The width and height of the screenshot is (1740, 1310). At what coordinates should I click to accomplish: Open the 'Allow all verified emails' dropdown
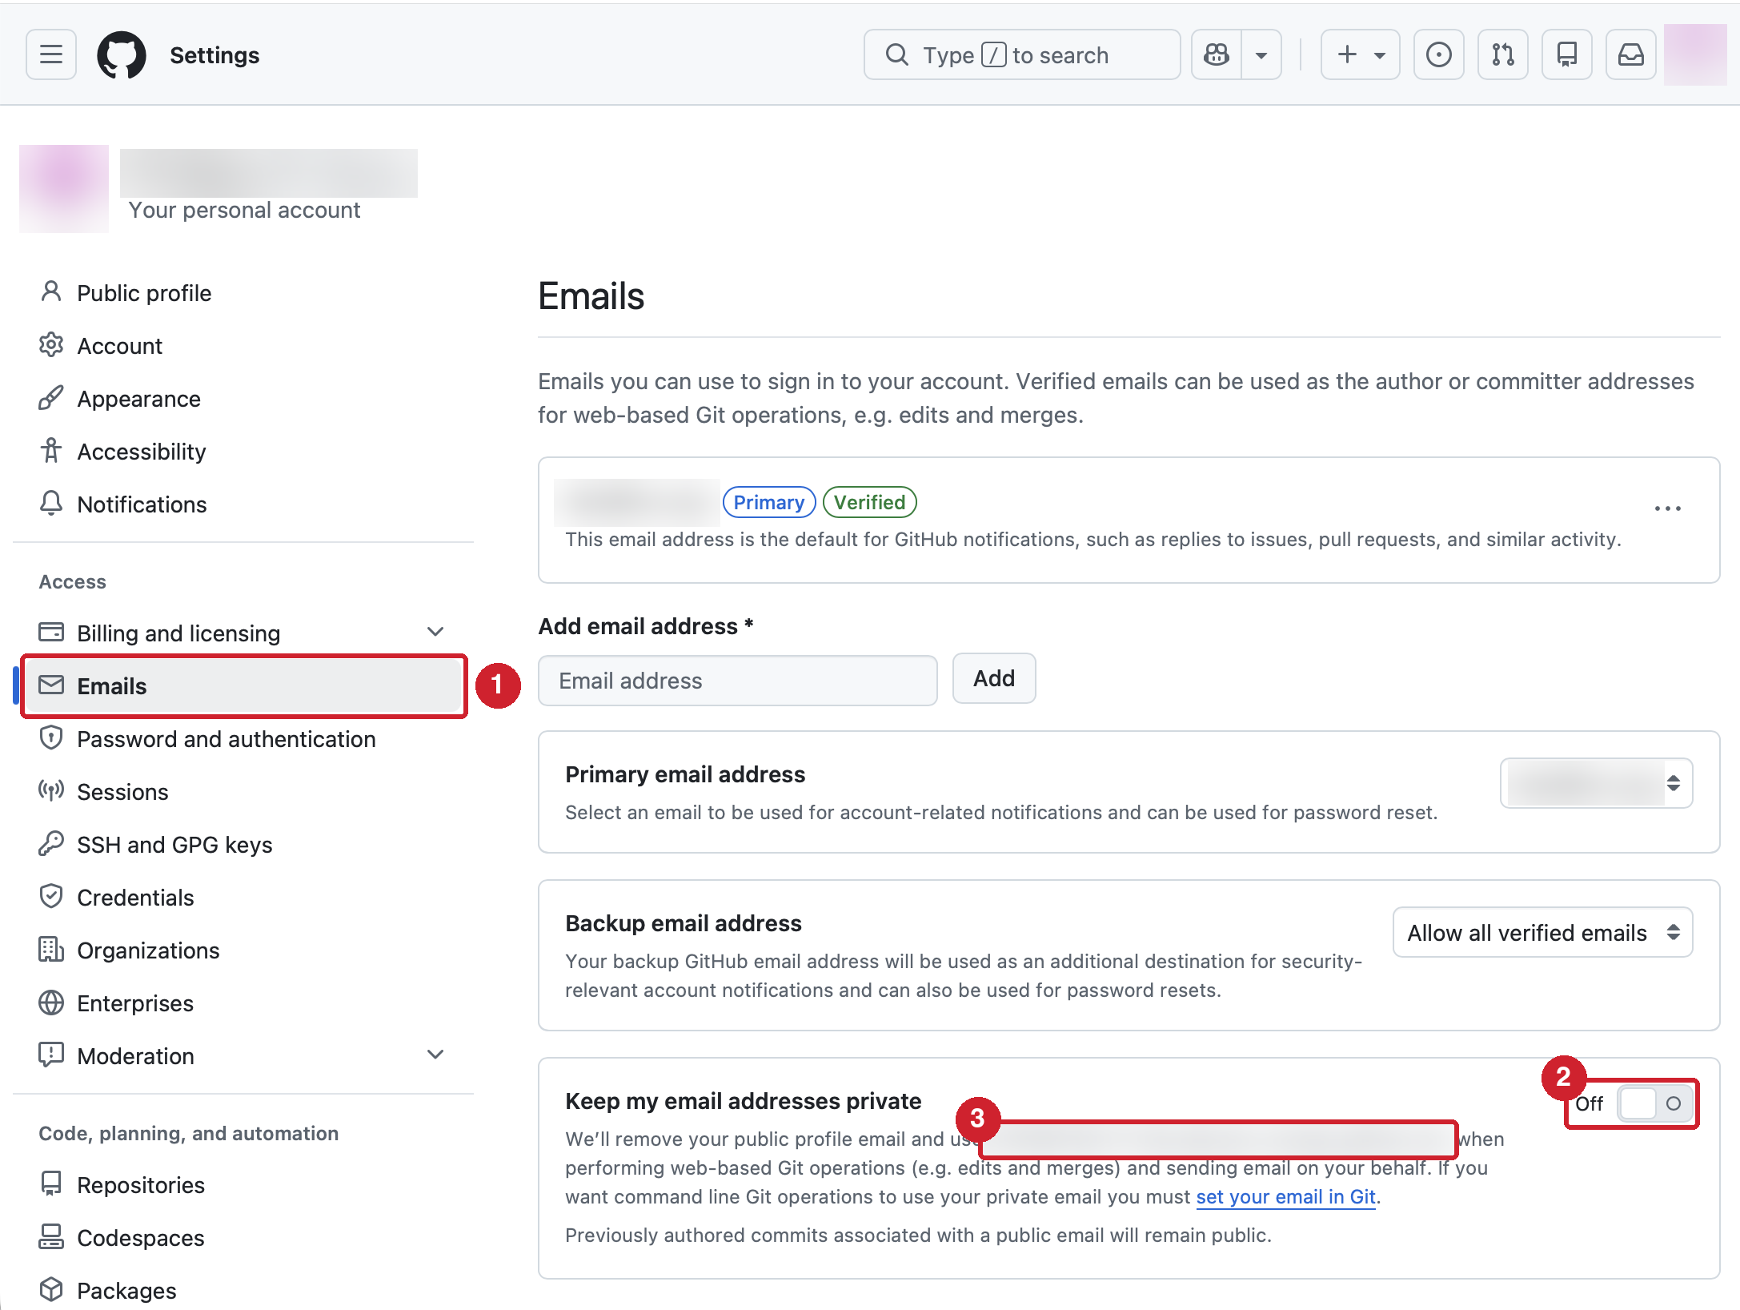(x=1542, y=933)
